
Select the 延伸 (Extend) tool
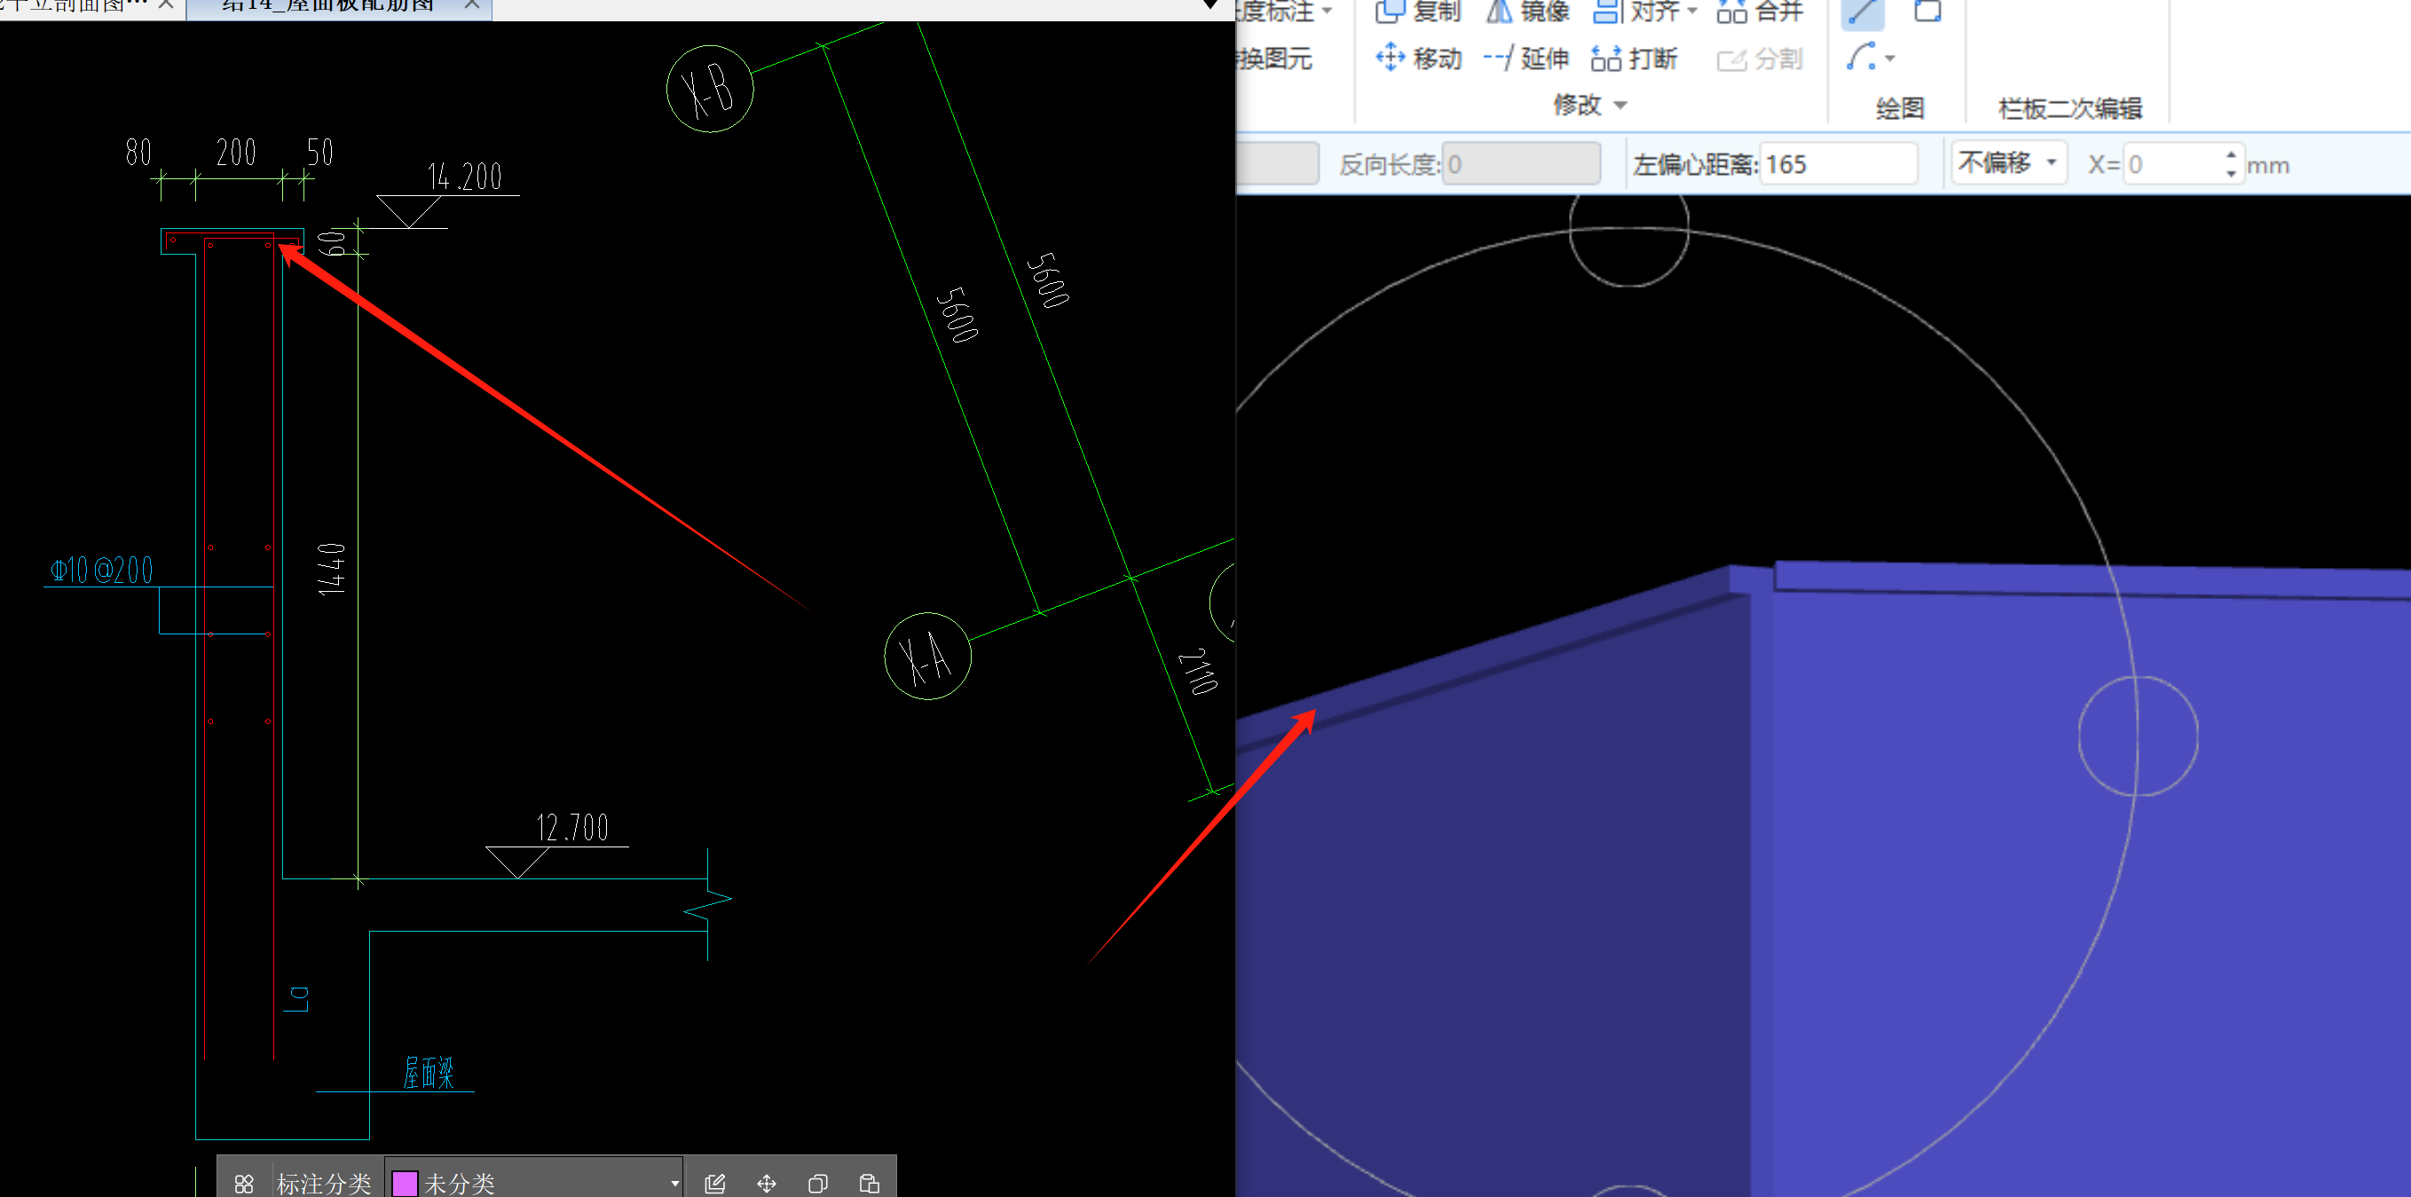coord(1525,58)
